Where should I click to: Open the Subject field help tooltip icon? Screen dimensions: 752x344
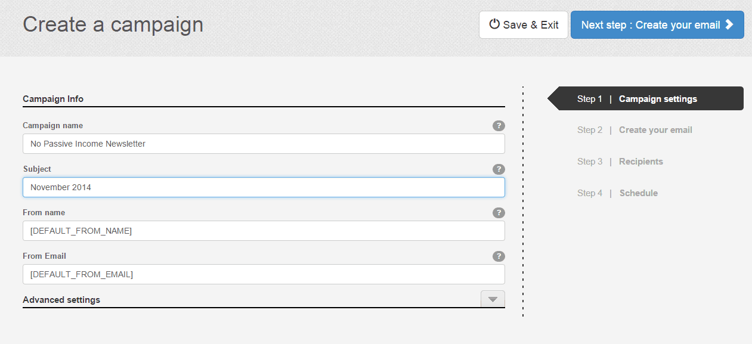click(499, 169)
